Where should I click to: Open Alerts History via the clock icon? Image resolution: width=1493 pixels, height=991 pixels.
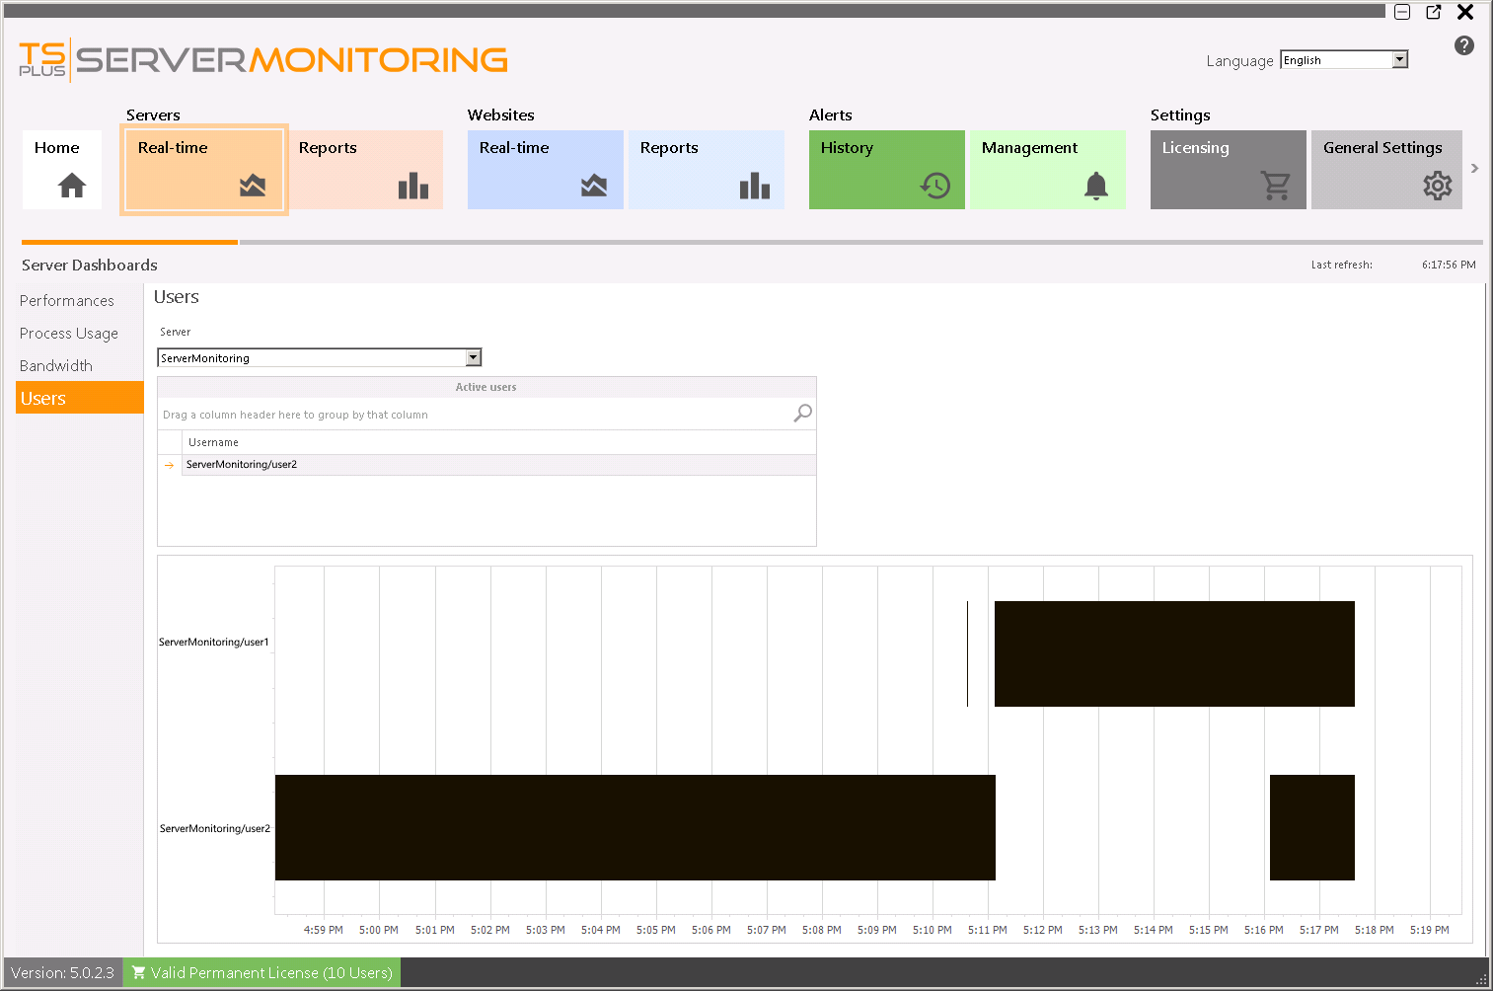934,185
